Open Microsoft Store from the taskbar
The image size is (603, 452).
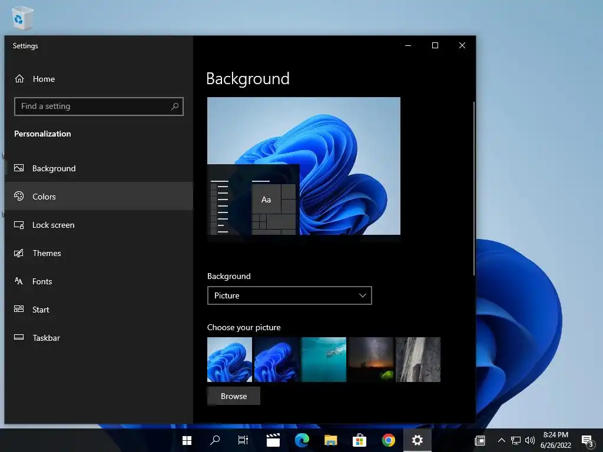[x=359, y=440]
